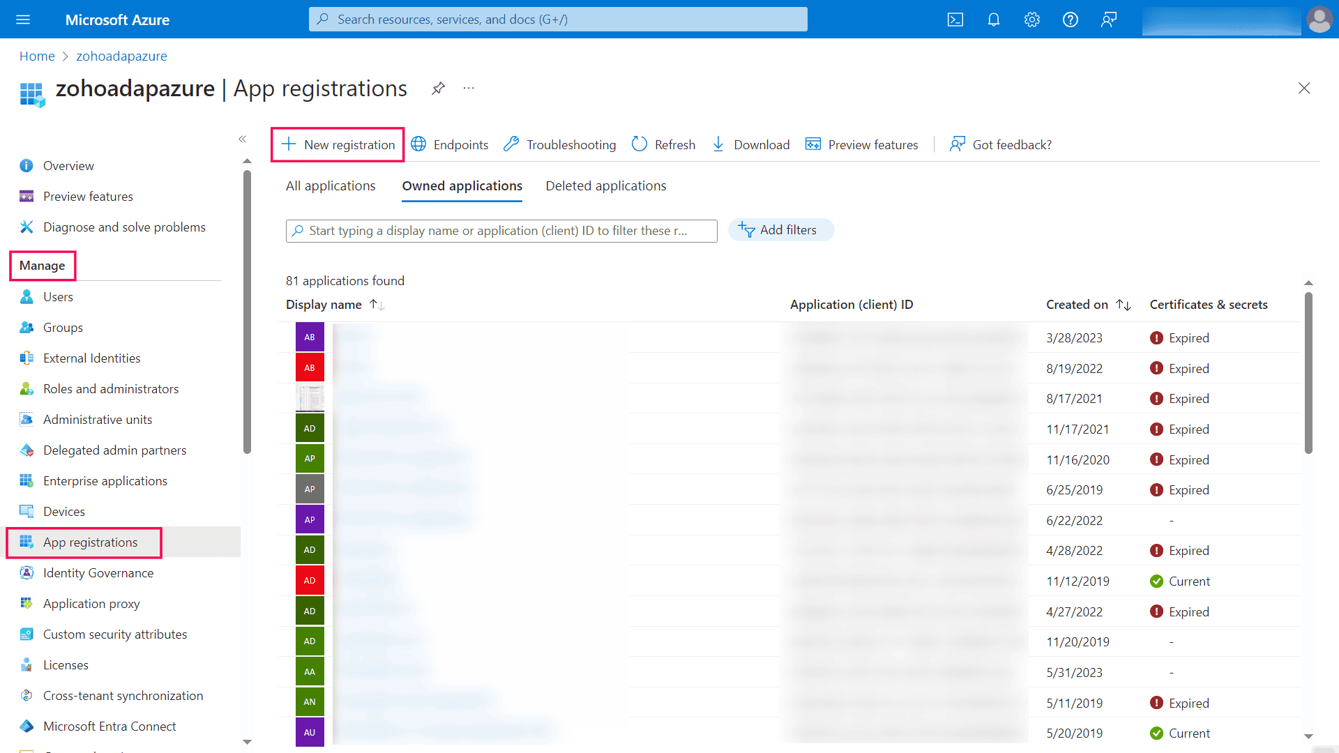Switch to the Deleted applications tab
Image resolution: width=1339 pixels, height=753 pixels.
click(605, 185)
